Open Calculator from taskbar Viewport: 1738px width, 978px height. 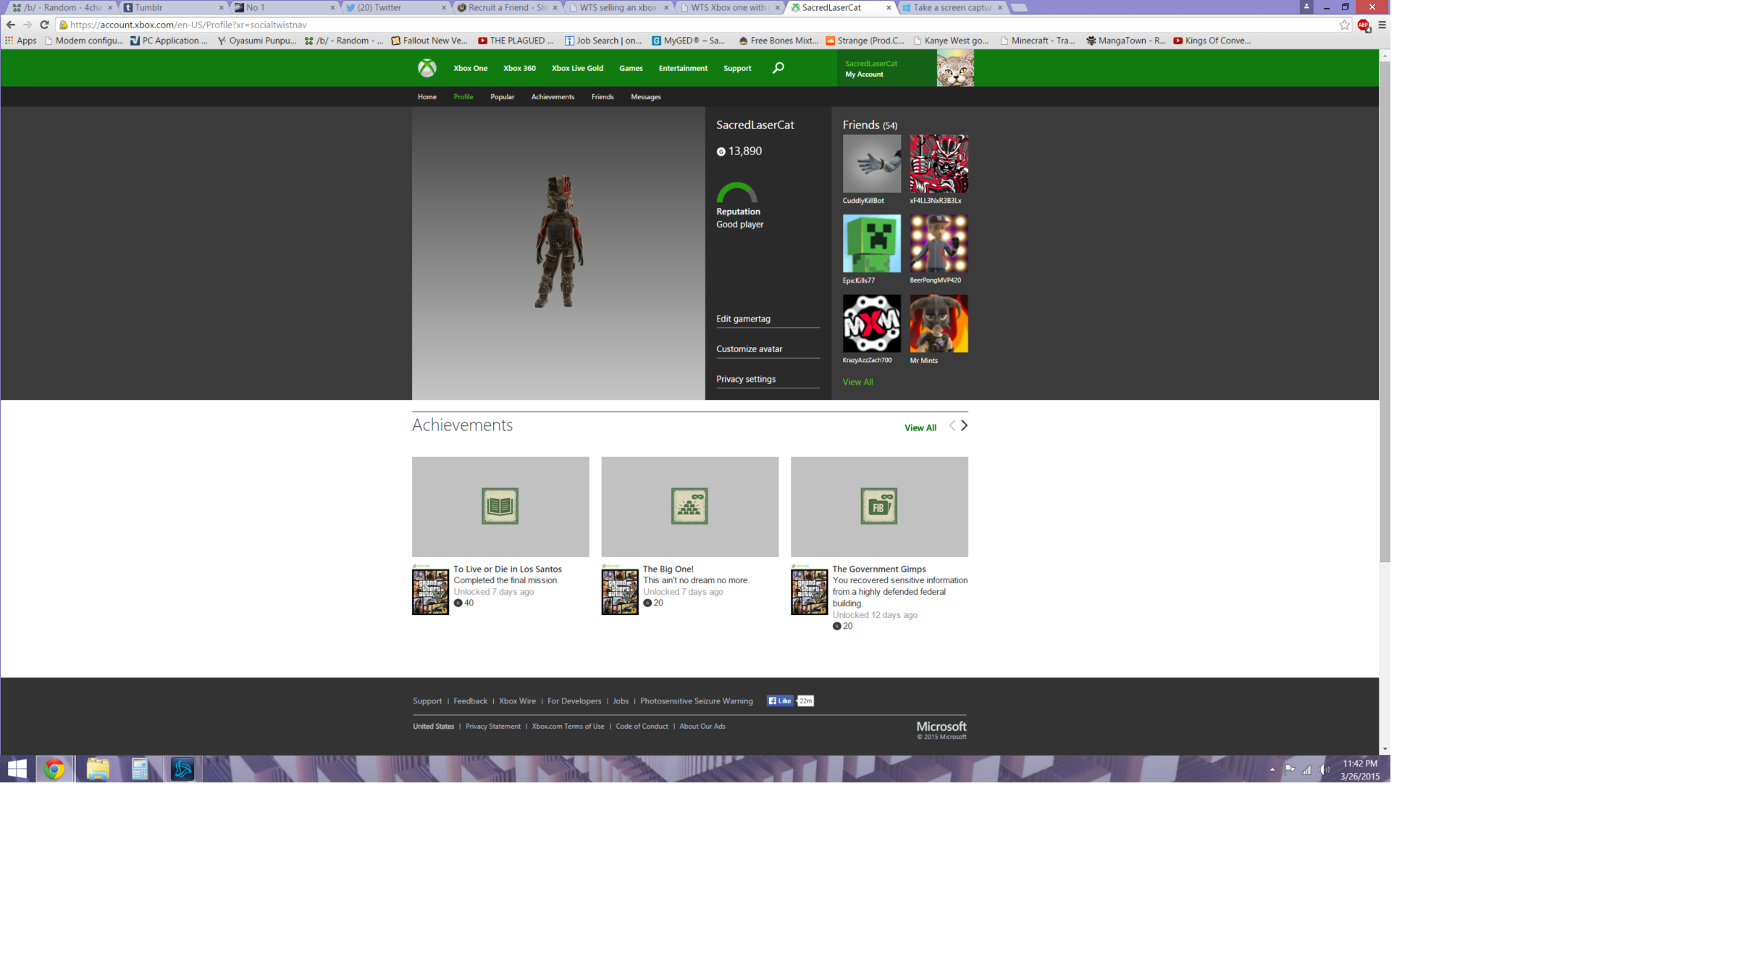[140, 769]
